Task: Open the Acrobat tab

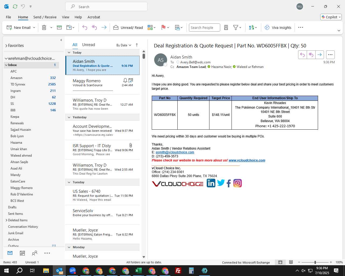Action: (x=94, y=17)
